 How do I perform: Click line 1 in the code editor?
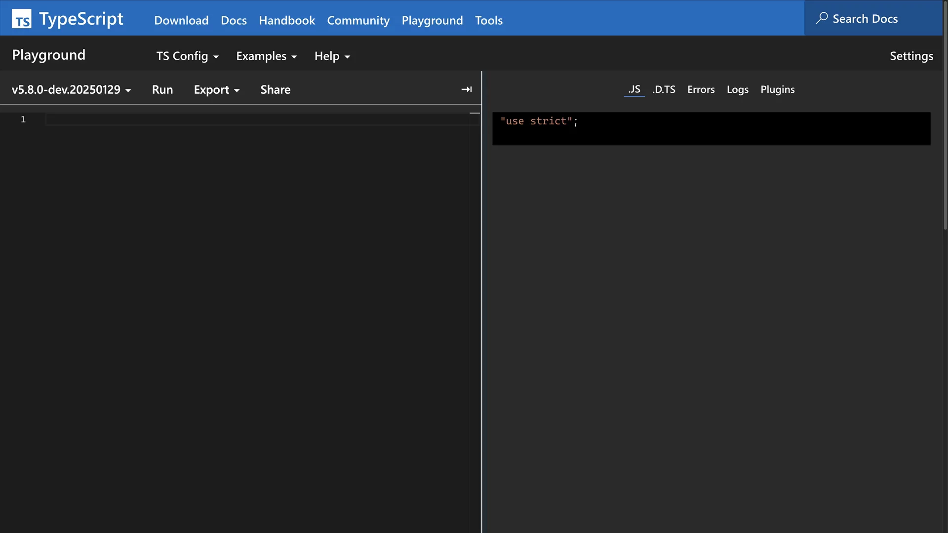point(247,119)
